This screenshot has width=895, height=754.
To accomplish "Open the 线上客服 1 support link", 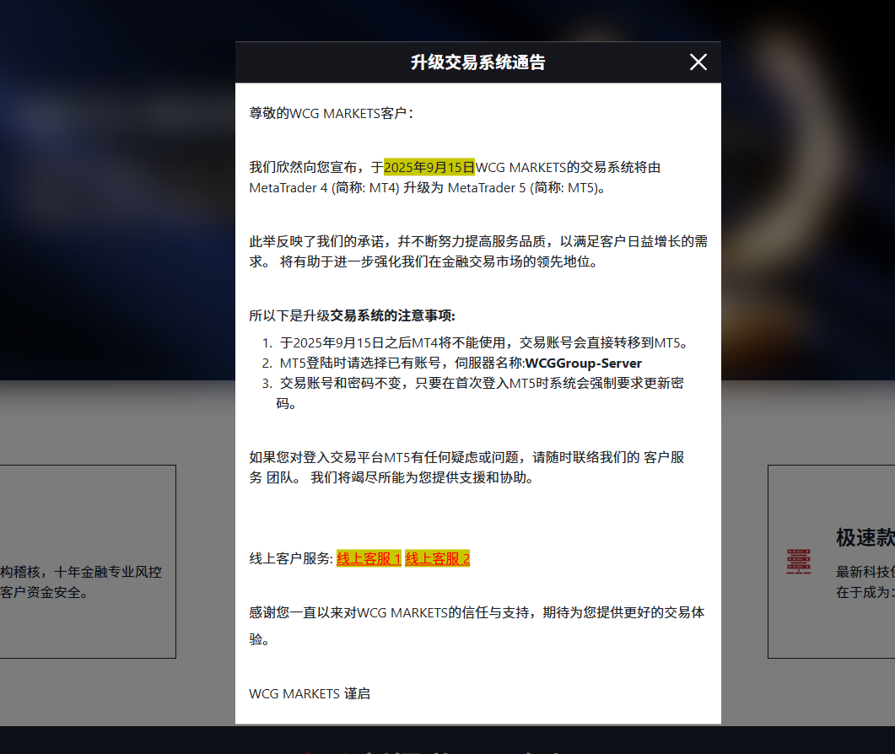I will 369,558.
